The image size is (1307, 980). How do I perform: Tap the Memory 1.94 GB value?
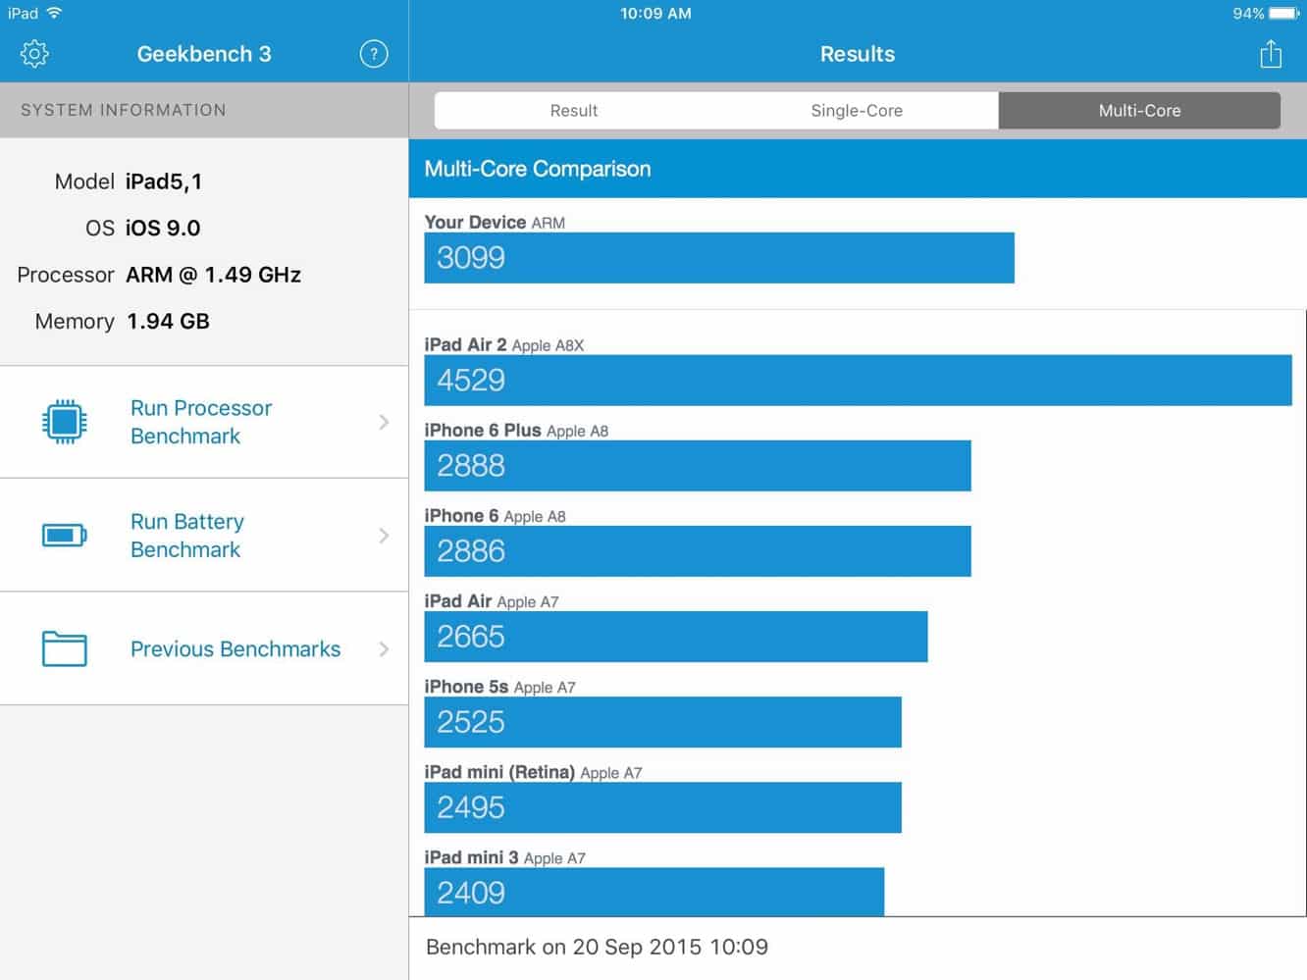tap(168, 322)
